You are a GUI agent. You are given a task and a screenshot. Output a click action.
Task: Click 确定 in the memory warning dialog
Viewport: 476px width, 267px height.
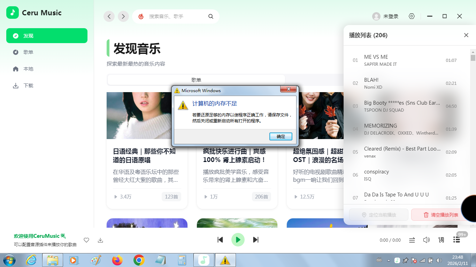[x=281, y=137]
